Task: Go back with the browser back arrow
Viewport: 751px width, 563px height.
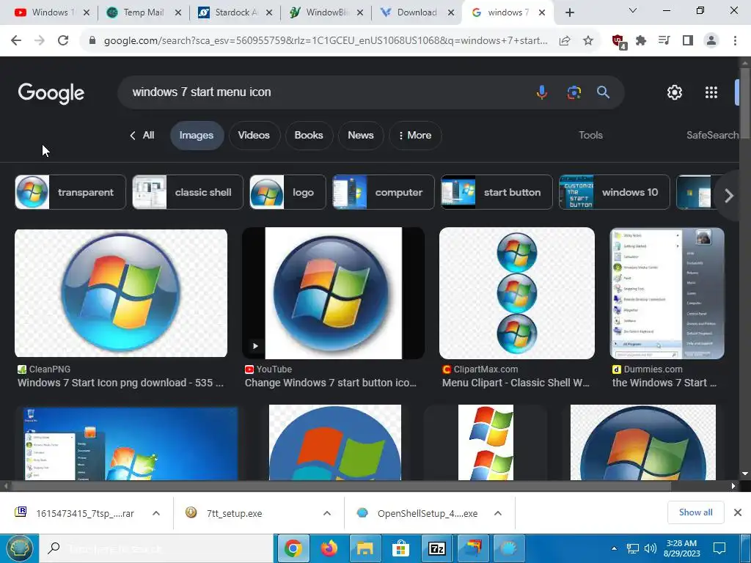Action: tap(16, 41)
